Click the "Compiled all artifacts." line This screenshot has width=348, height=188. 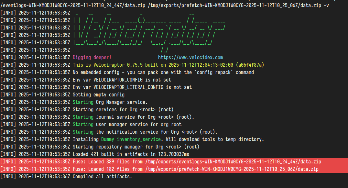(102, 176)
